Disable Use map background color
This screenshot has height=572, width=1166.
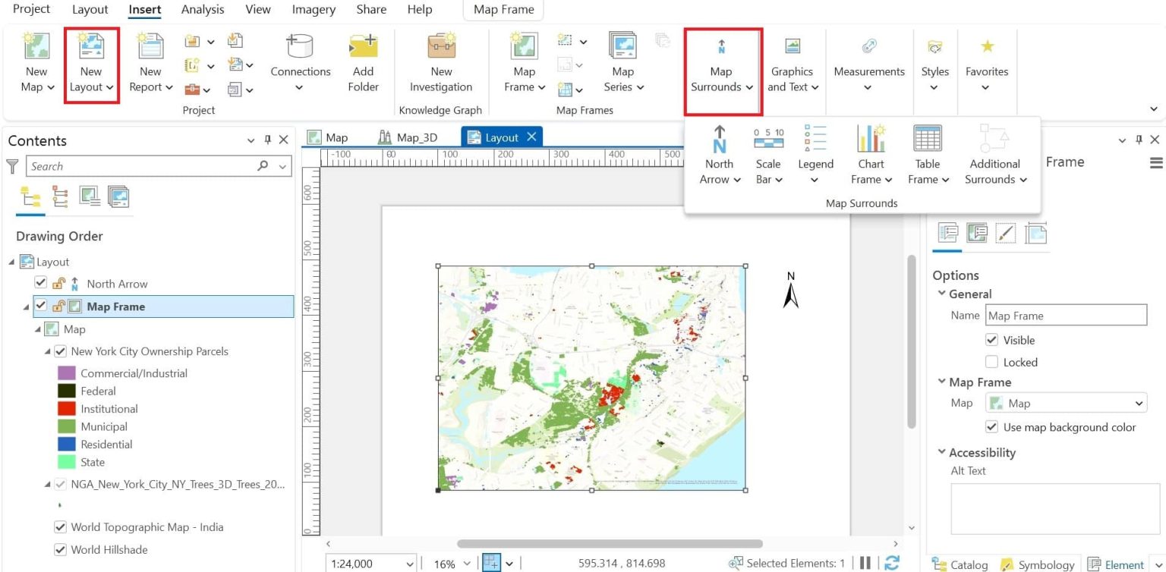tap(991, 427)
